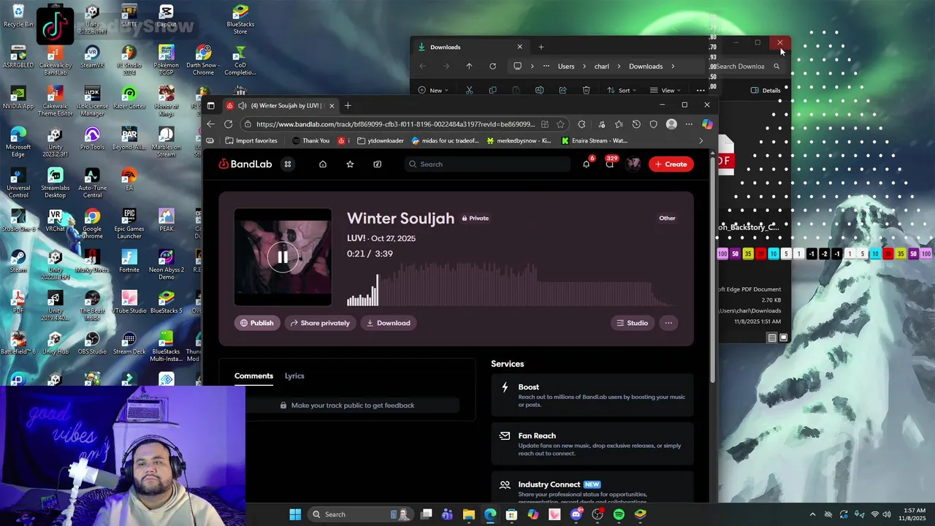Open See more ellipsis in Explorer toolbar
935x526 pixels.
[701, 91]
